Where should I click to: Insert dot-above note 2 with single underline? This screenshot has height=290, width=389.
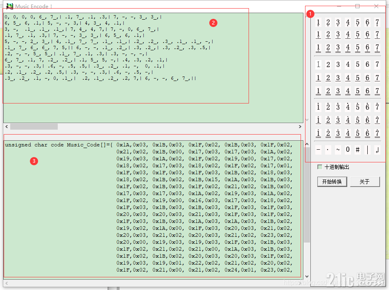point(328,120)
